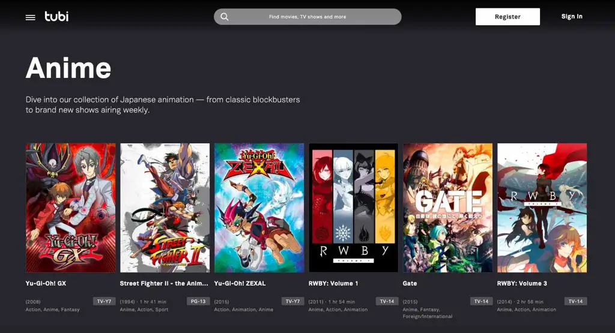
Task: Click TV-14 badge under Gate
Action: point(481,301)
